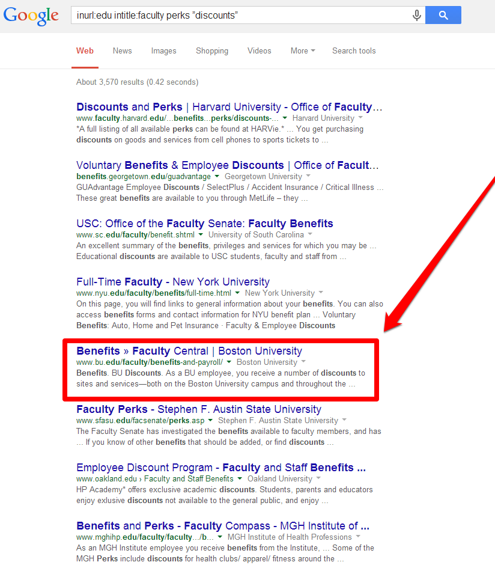
Task: Click the Oakland University source label
Action: (x=280, y=478)
